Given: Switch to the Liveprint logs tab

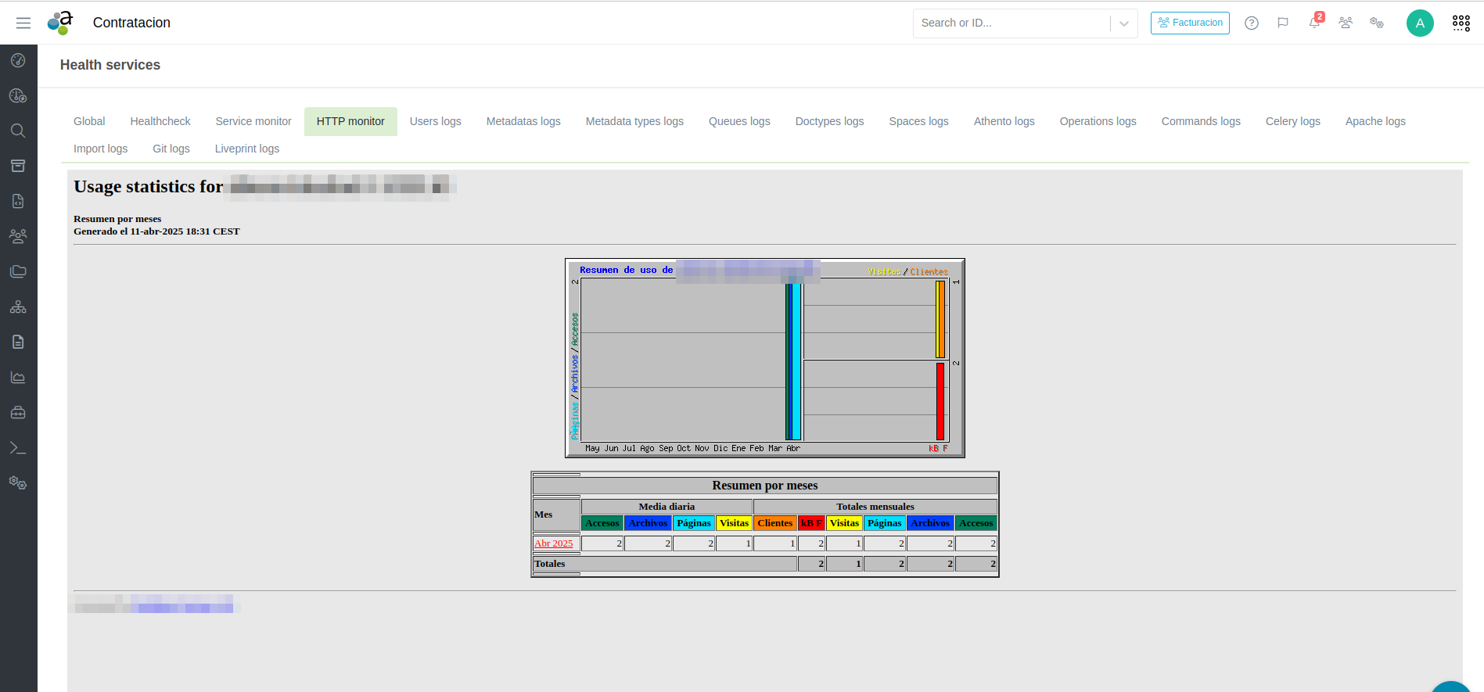Looking at the screenshot, I should [246, 149].
